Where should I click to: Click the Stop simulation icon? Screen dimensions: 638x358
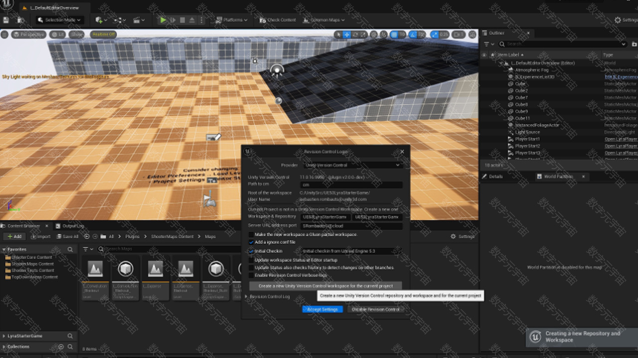(182, 20)
